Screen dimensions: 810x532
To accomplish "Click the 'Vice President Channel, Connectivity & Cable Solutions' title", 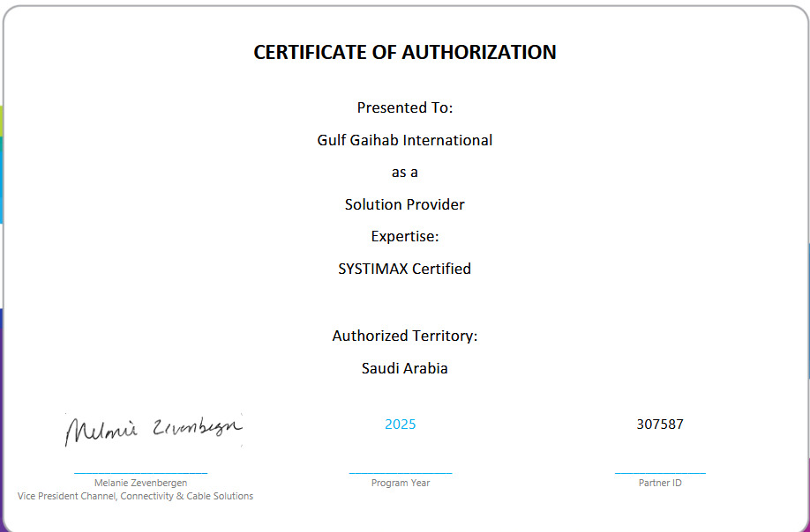I will 135,496.
